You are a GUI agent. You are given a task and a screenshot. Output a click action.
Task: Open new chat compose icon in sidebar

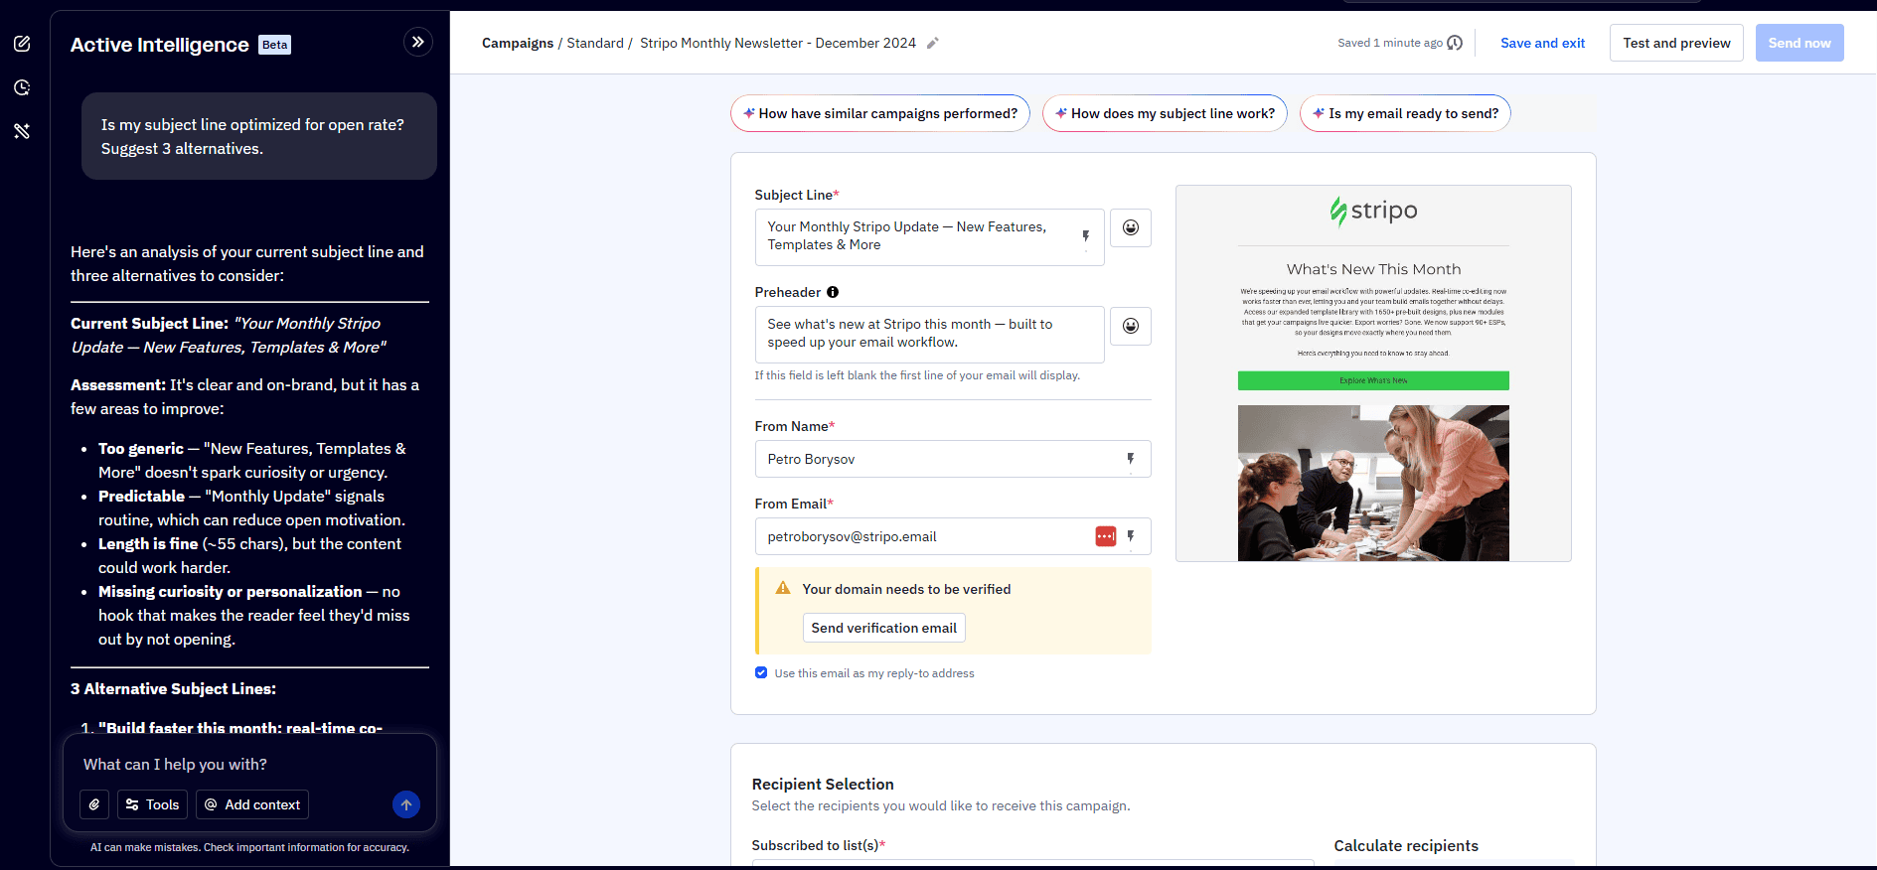(x=22, y=44)
